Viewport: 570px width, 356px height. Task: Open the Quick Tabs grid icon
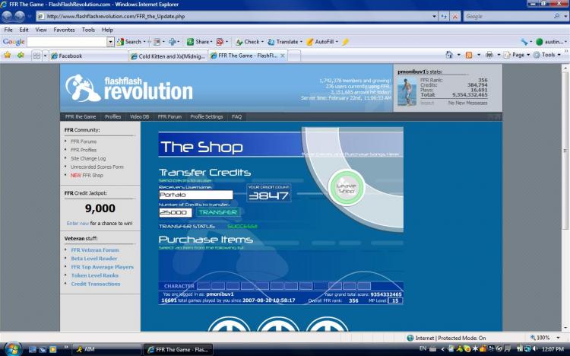pos(36,56)
